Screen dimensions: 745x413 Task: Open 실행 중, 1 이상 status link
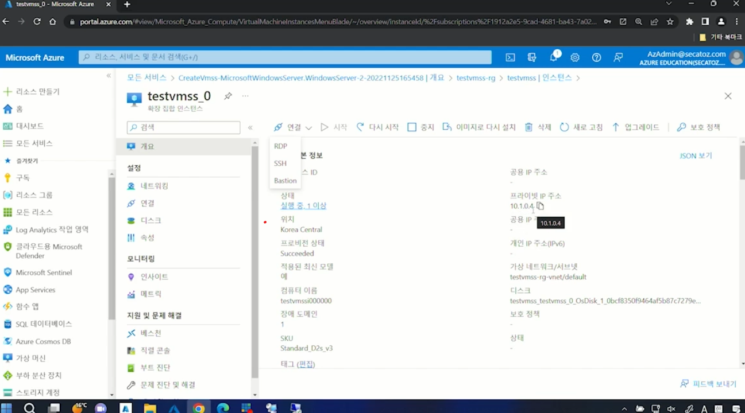pos(303,206)
